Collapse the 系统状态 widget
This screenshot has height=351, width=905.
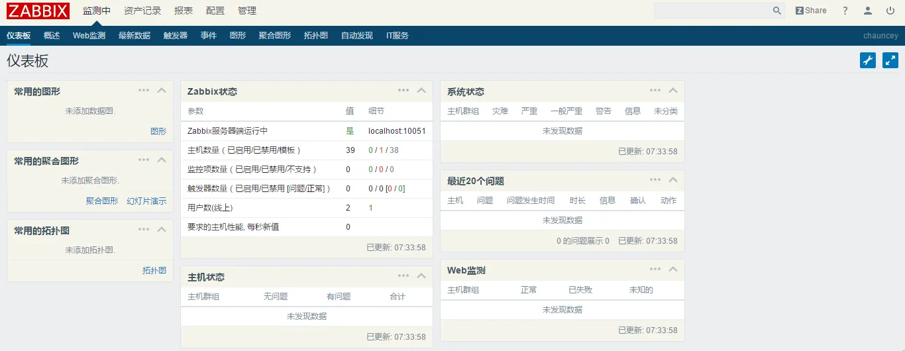673,91
